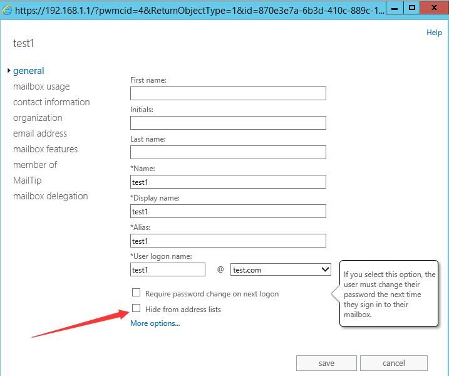Image resolution: width=449 pixels, height=376 pixels.
Task: Close the mailbox properties window
Action: point(434,8)
